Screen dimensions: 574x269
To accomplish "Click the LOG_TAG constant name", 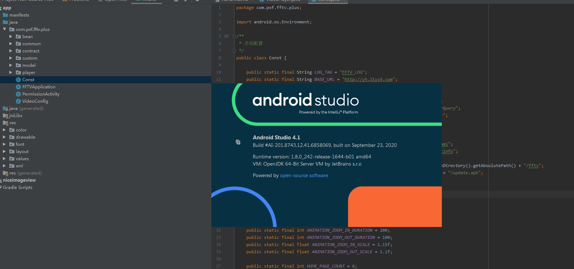I will (x=323, y=72).
